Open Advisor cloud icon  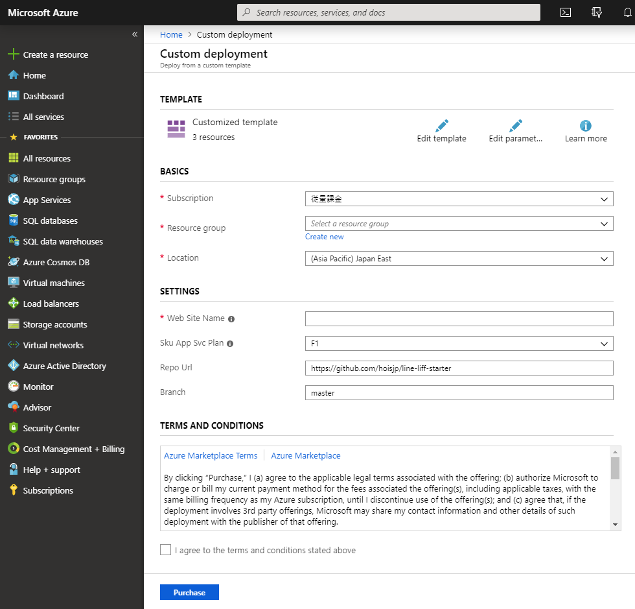coord(14,407)
